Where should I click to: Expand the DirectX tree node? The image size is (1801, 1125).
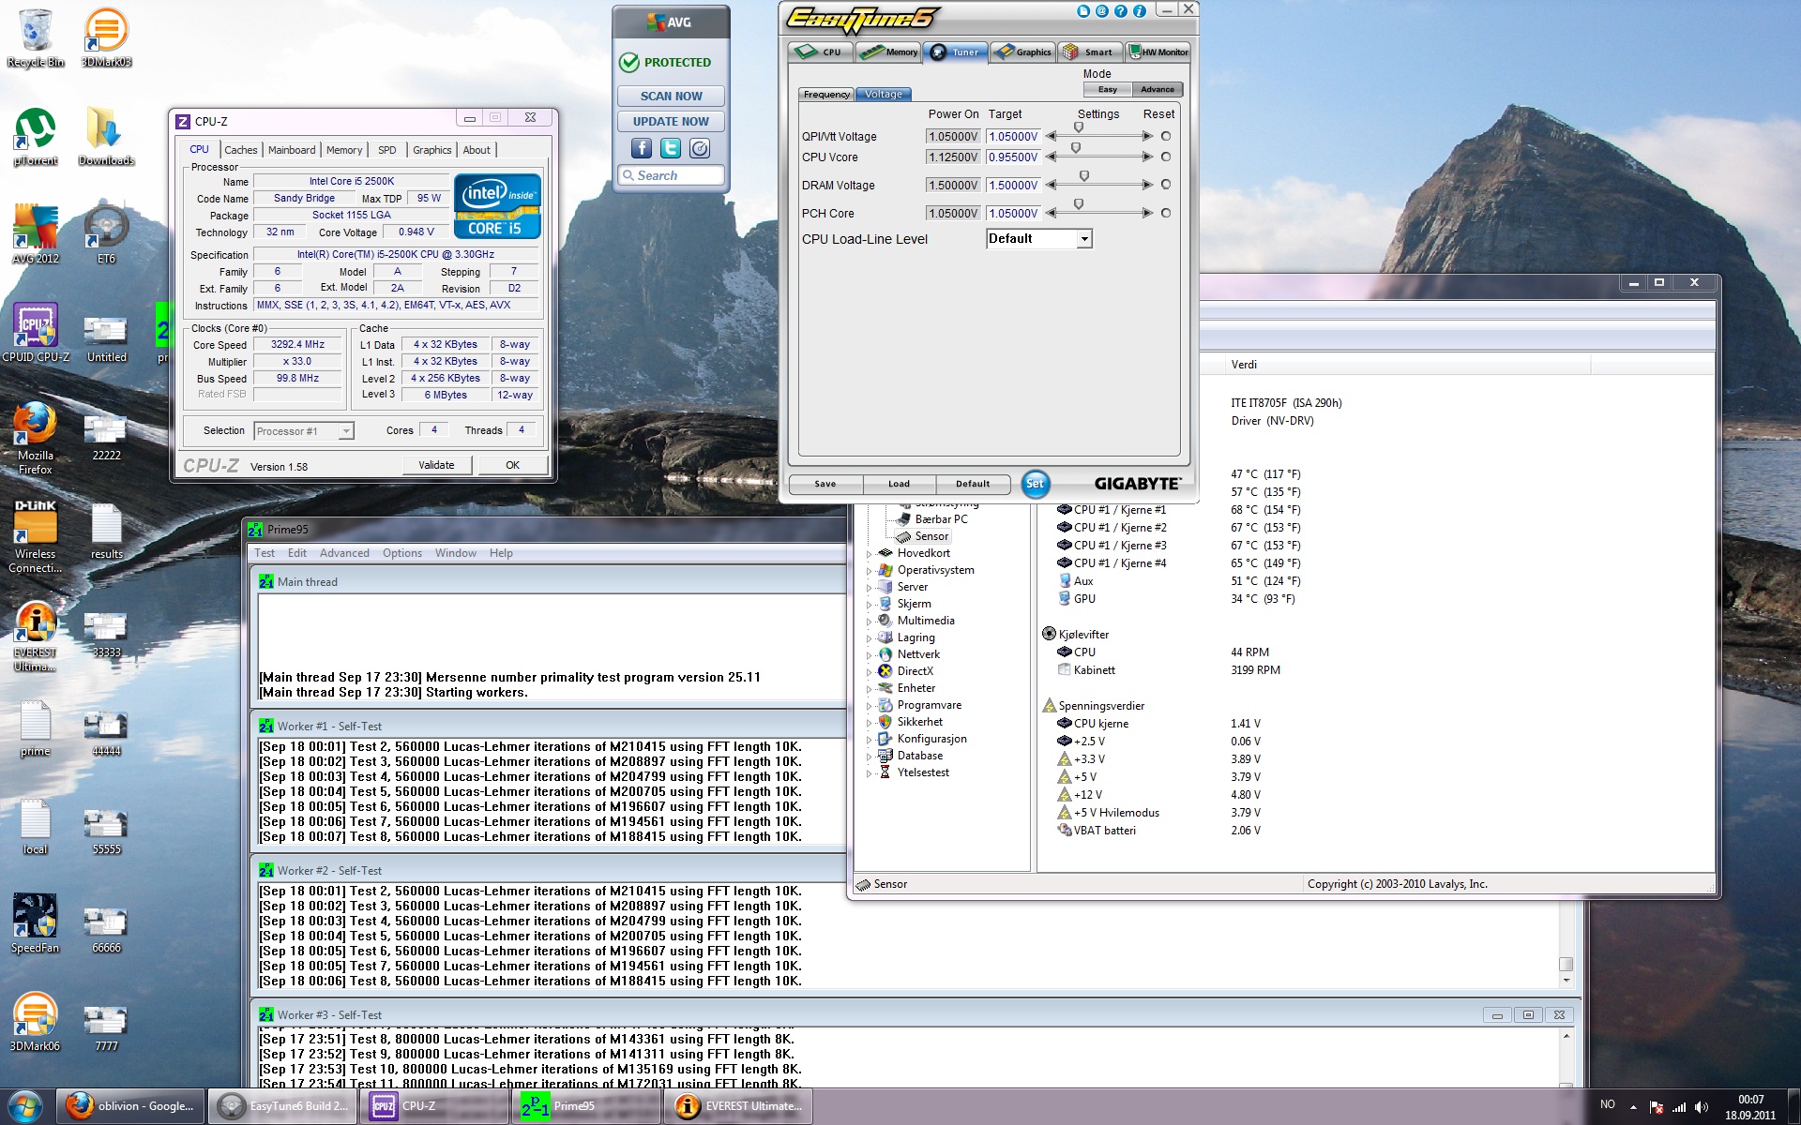click(869, 672)
